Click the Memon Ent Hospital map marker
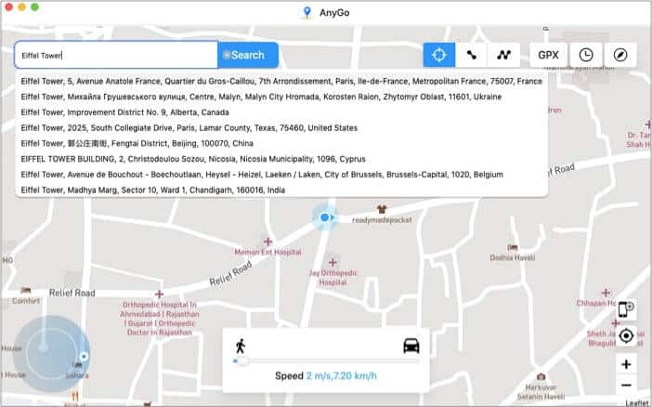The height and width of the screenshot is (407, 652). click(267, 242)
